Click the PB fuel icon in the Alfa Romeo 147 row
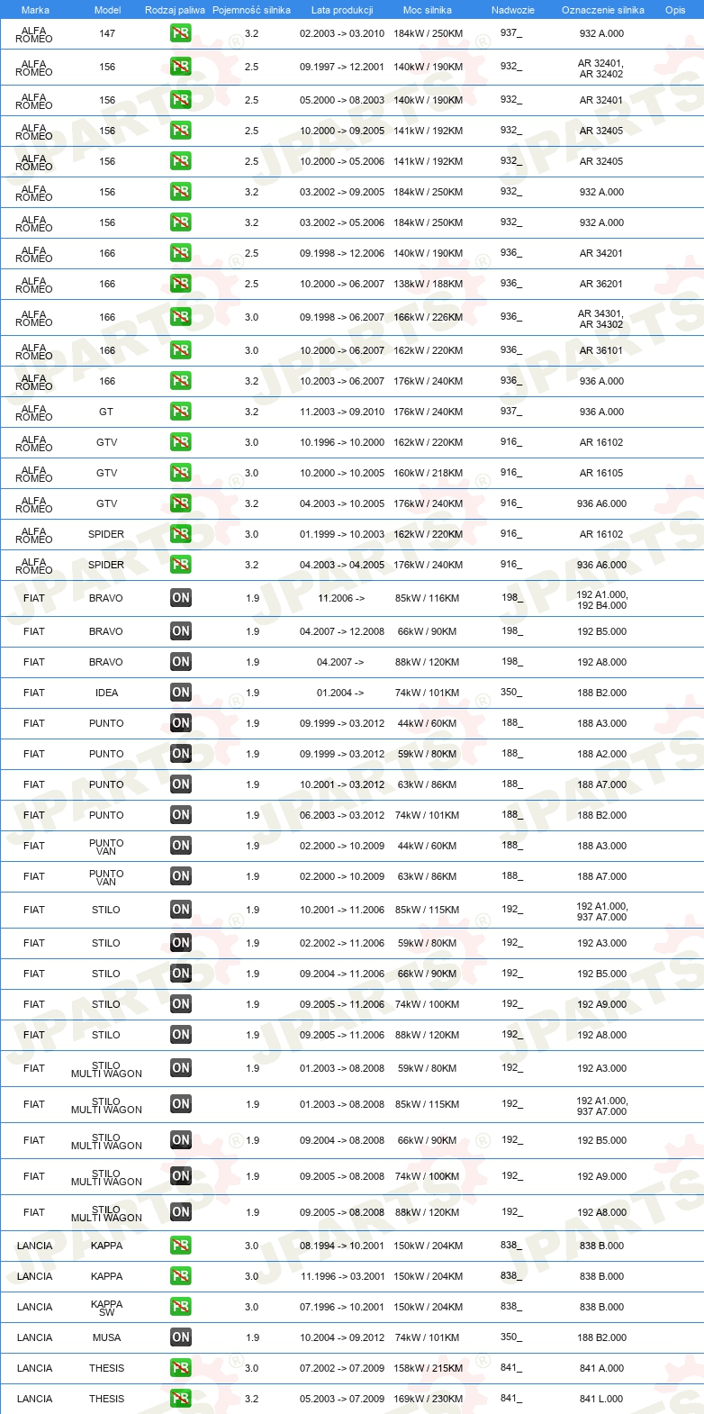704x1414 pixels. 181,34
